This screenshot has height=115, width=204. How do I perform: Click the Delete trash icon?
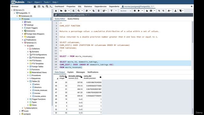tap(98, 11)
